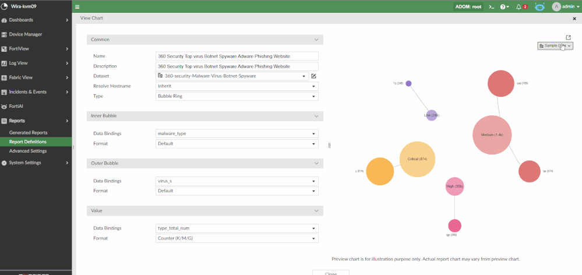Open the help question mark menu
This screenshot has width=582, height=275.
[x=504, y=7]
